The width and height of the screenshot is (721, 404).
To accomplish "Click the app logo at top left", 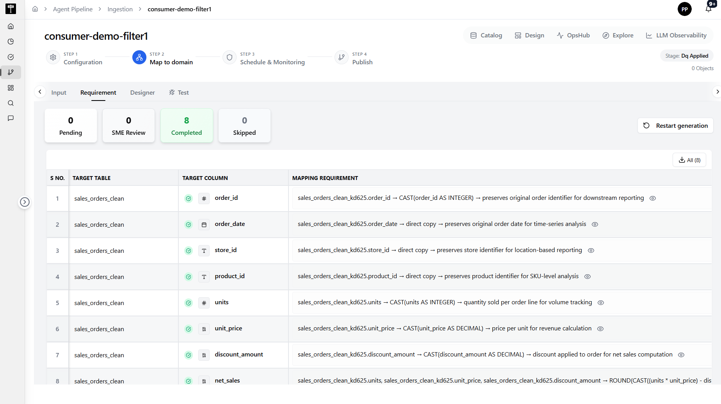I will tap(11, 9).
